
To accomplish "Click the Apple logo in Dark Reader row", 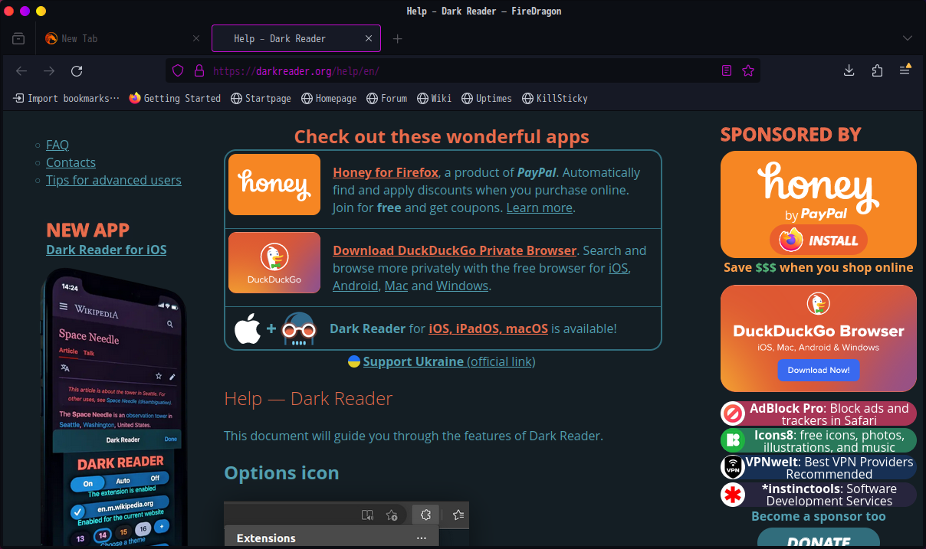I will point(248,329).
